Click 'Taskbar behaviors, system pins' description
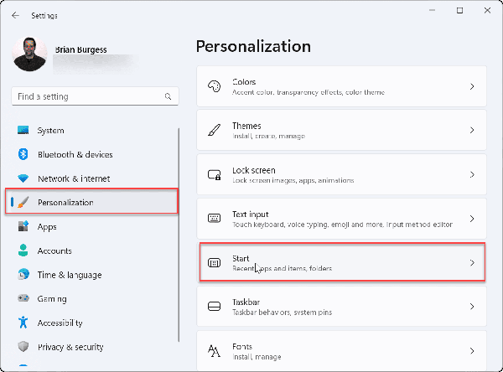 (x=282, y=313)
